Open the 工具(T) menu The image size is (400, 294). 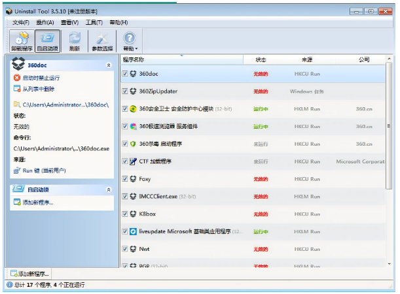point(94,23)
